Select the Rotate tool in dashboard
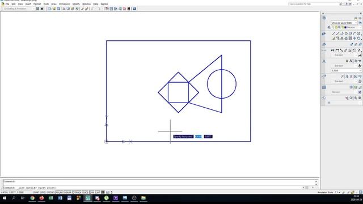This screenshot has width=363, height=204. pos(359,38)
